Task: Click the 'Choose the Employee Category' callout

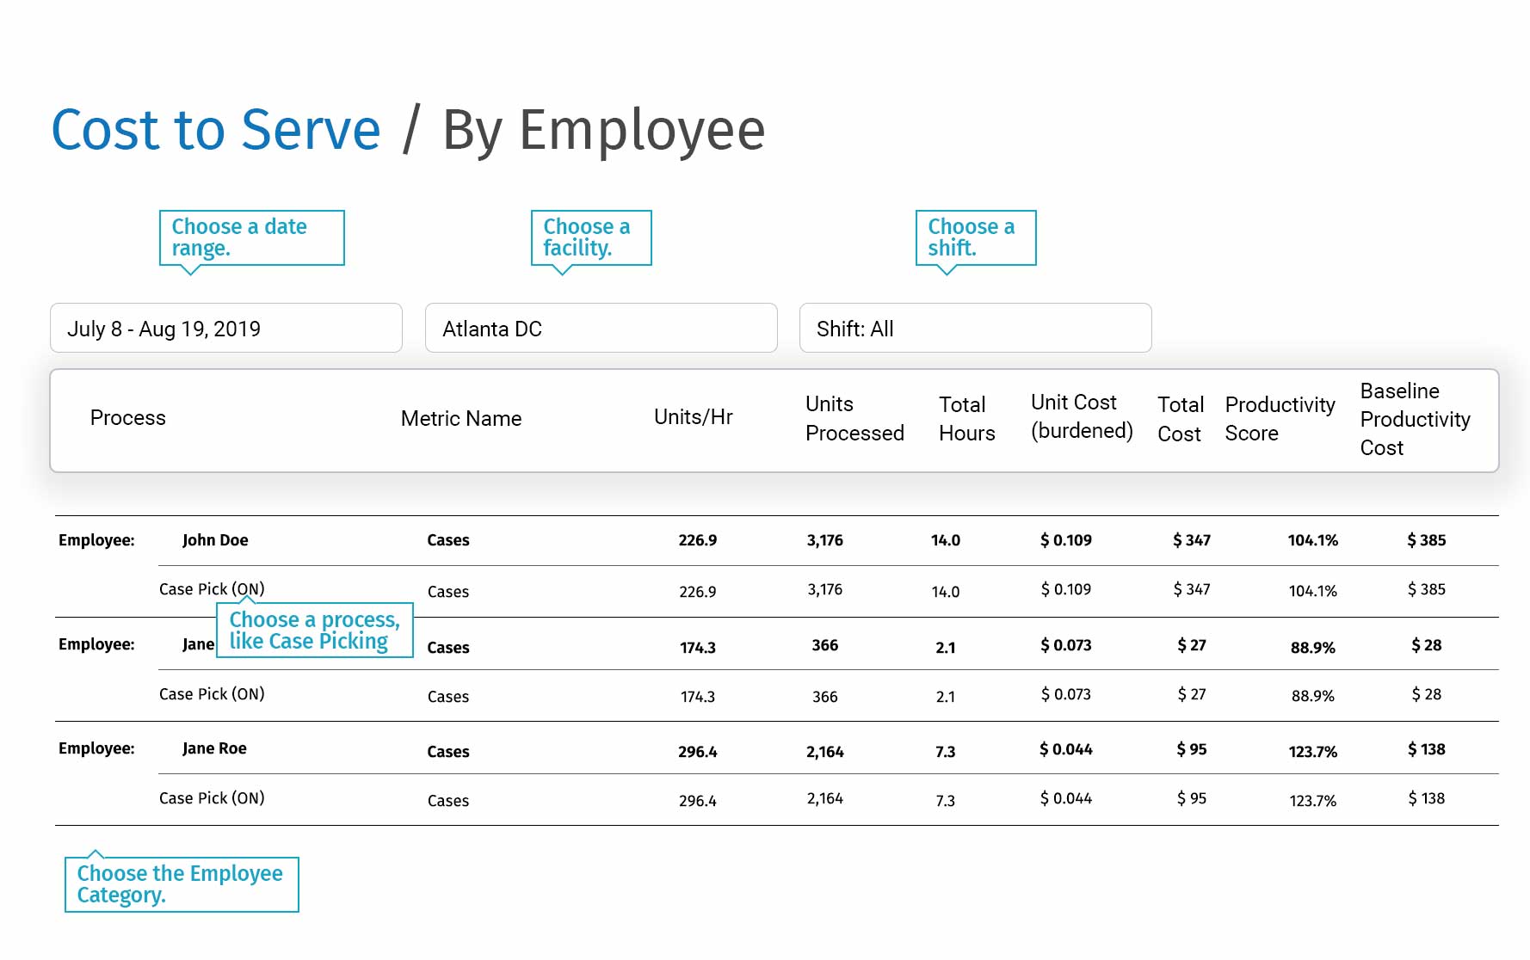Action: pos(182,884)
